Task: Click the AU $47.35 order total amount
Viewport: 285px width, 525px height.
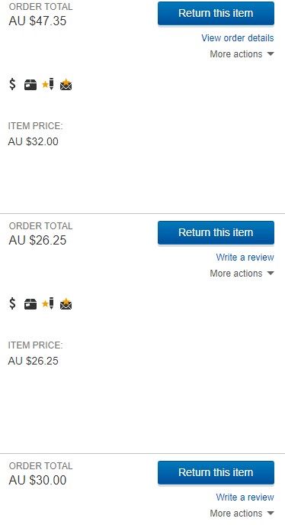Action: [x=37, y=21]
